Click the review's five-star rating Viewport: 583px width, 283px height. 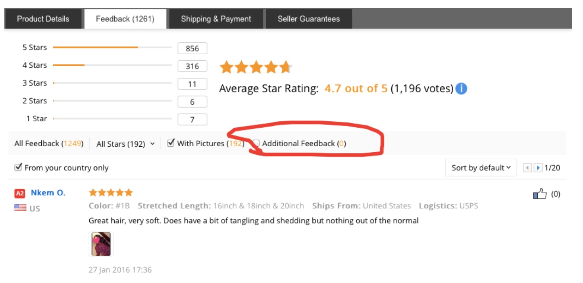click(111, 193)
